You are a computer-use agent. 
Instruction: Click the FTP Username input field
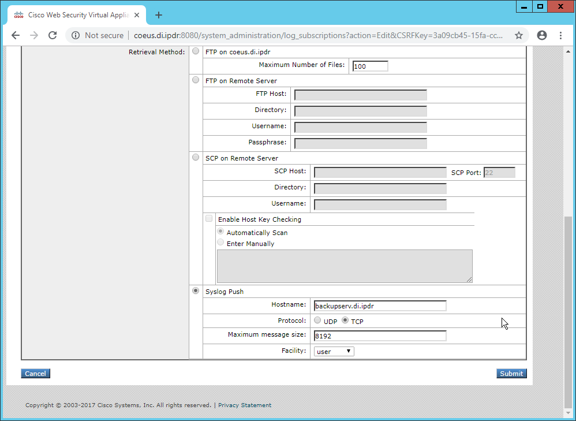tap(361, 127)
